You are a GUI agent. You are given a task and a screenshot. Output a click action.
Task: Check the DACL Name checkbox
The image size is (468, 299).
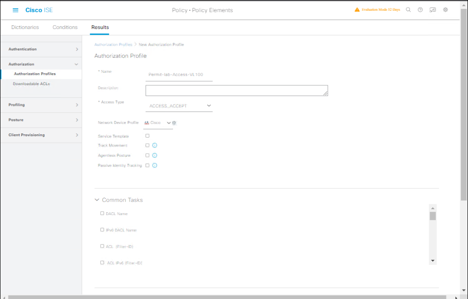[102, 213]
